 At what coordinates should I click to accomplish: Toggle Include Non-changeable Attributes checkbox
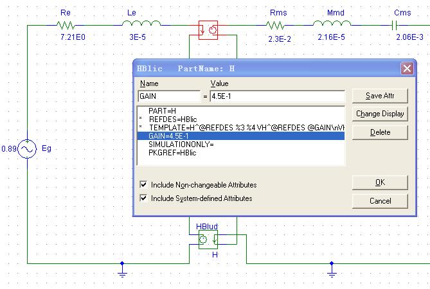[143, 185]
